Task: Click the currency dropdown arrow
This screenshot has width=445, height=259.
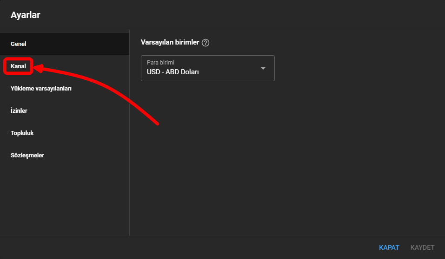Action: coord(263,68)
